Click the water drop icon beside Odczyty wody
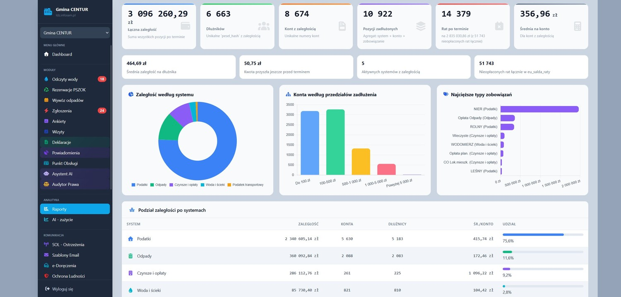 (46, 79)
